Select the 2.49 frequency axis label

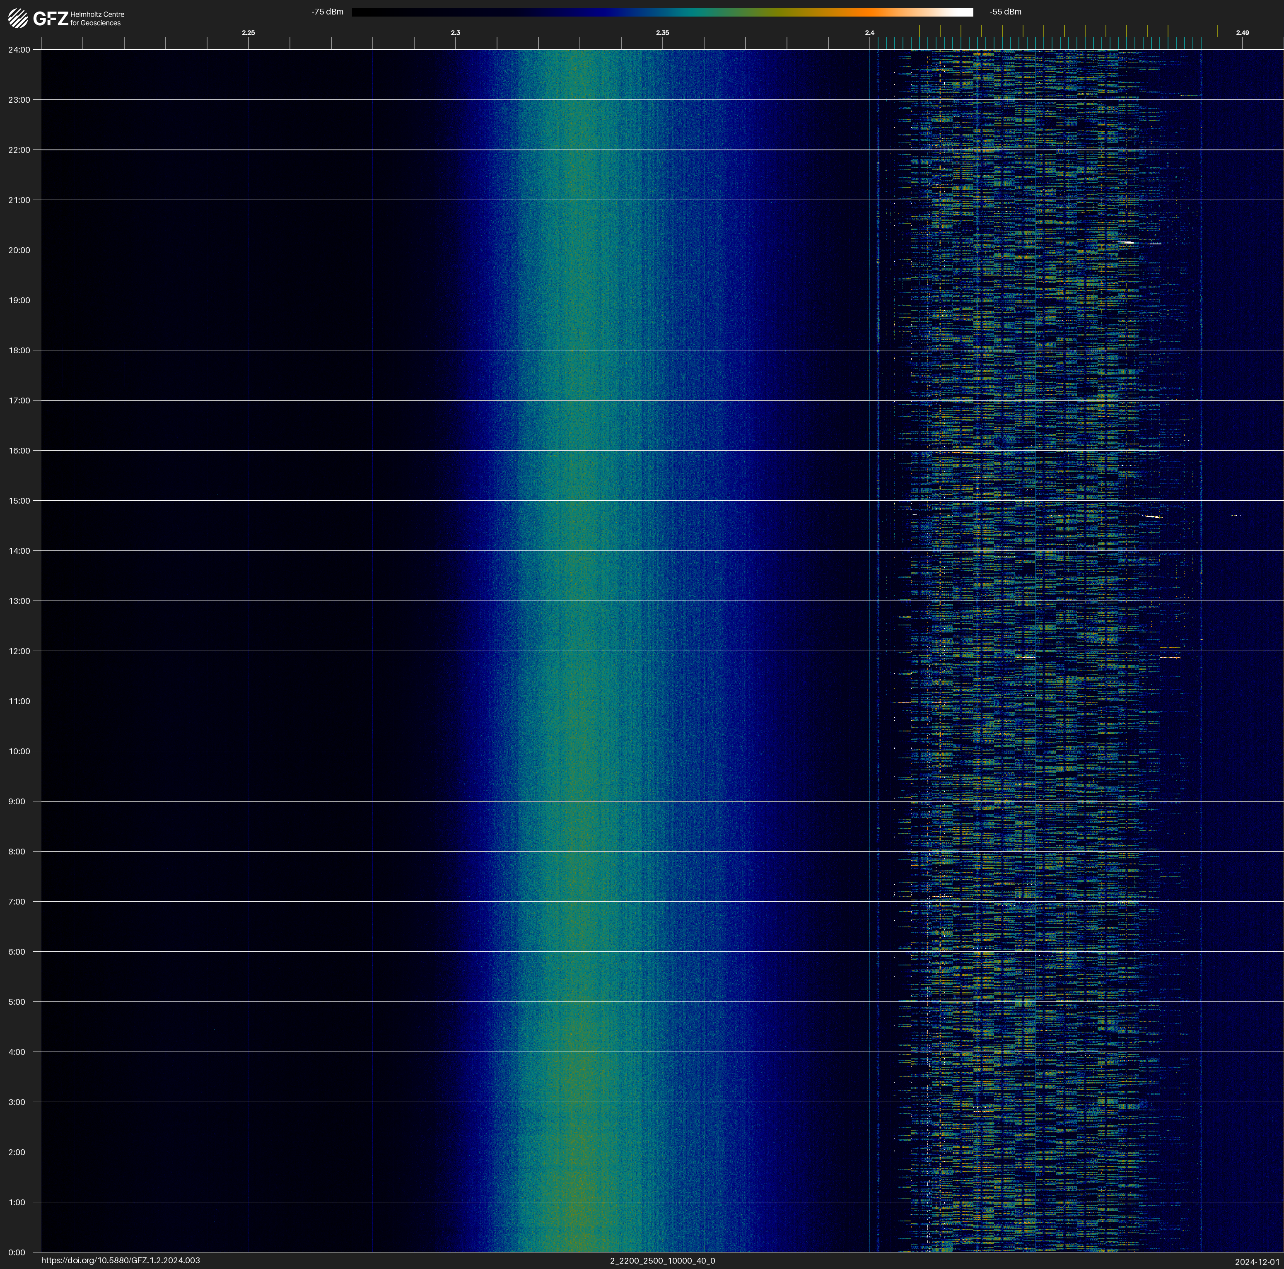1242,33
